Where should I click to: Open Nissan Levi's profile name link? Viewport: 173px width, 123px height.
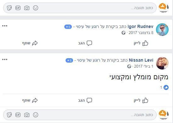[x=141, y=60]
